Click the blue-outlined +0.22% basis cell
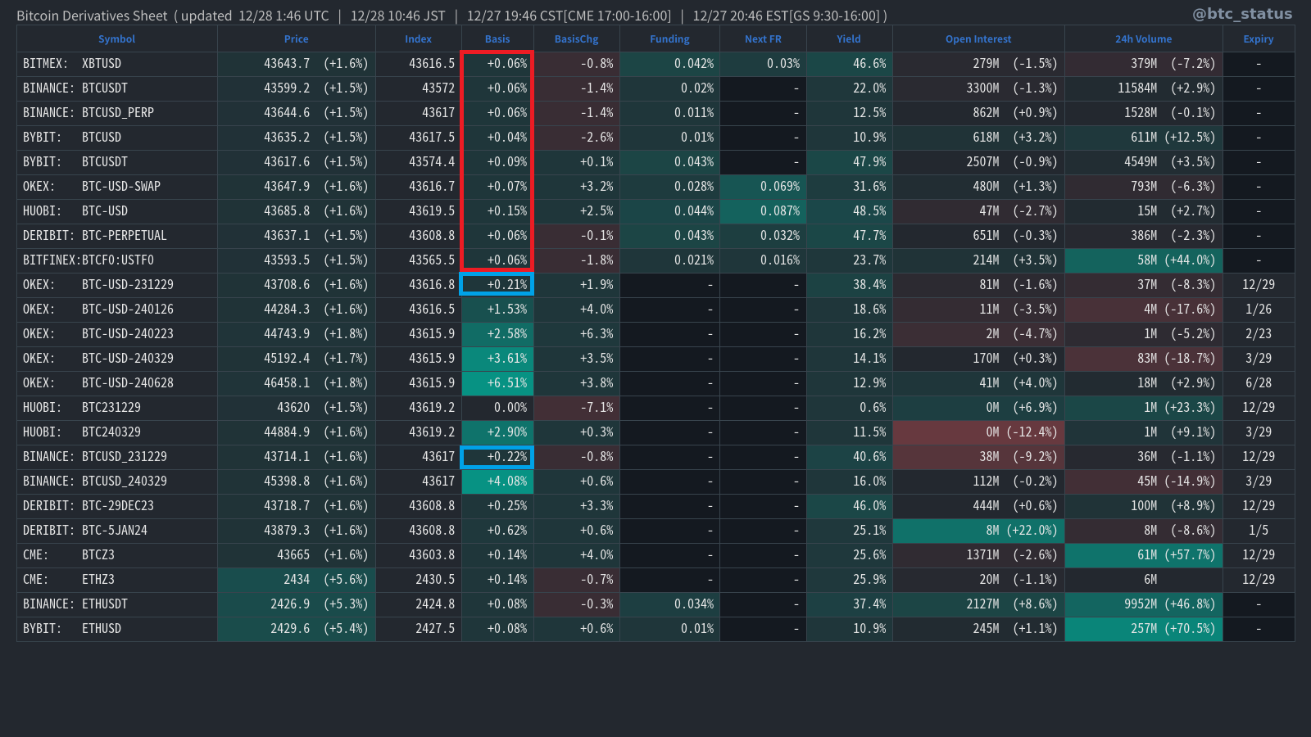 tap(497, 457)
